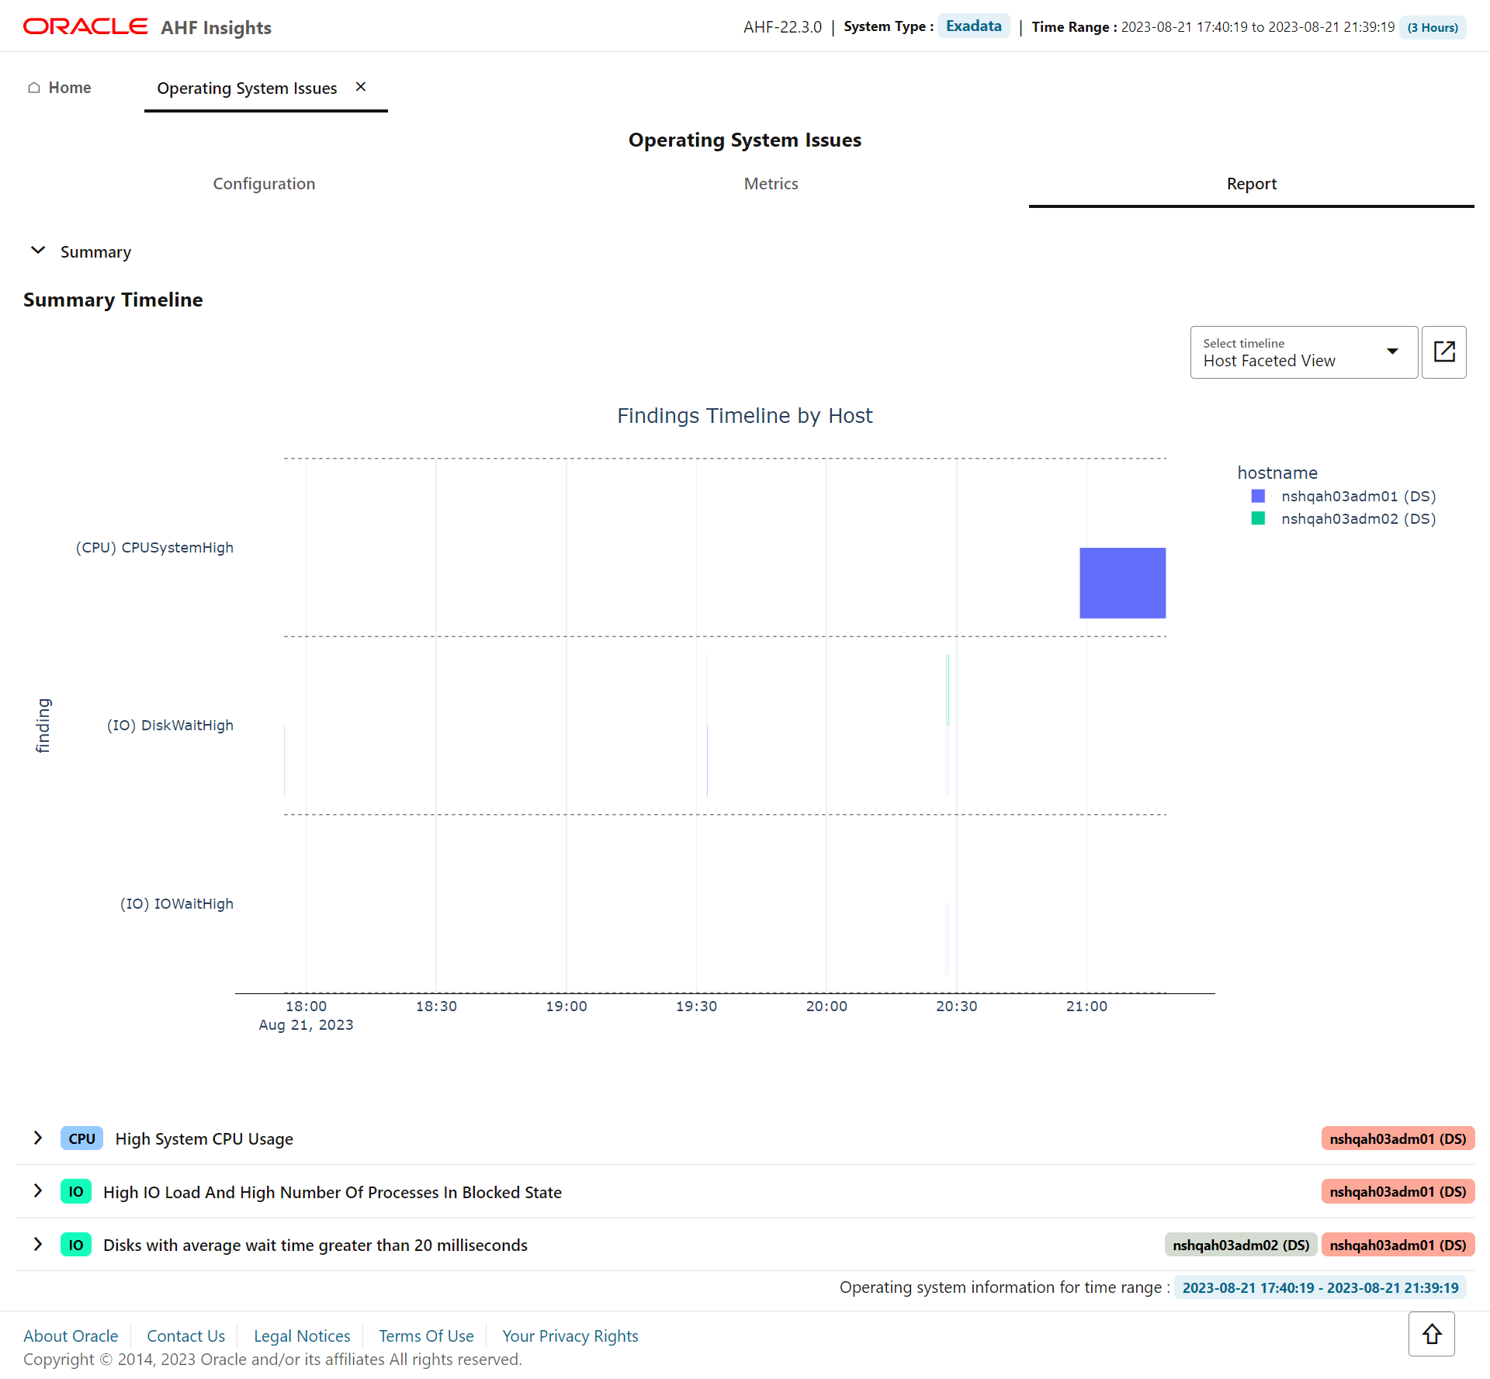Select the Report tab
The width and height of the screenshot is (1490, 1379).
[x=1251, y=184]
